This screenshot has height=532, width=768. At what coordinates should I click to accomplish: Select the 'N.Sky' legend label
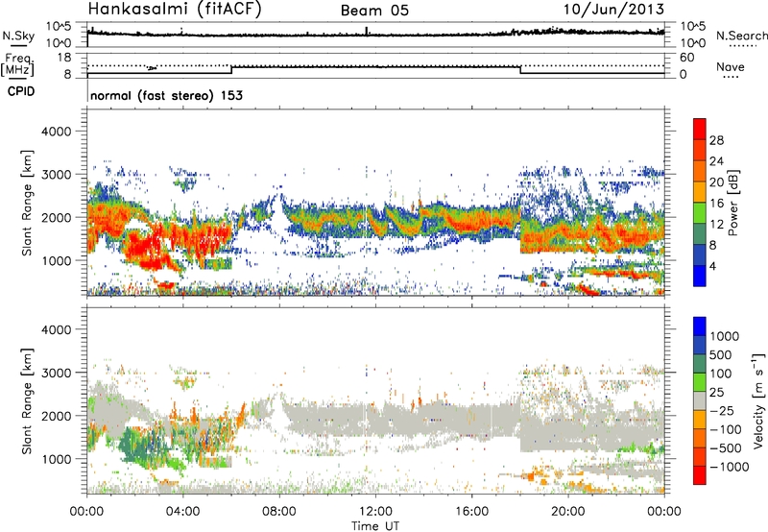[18, 36]
